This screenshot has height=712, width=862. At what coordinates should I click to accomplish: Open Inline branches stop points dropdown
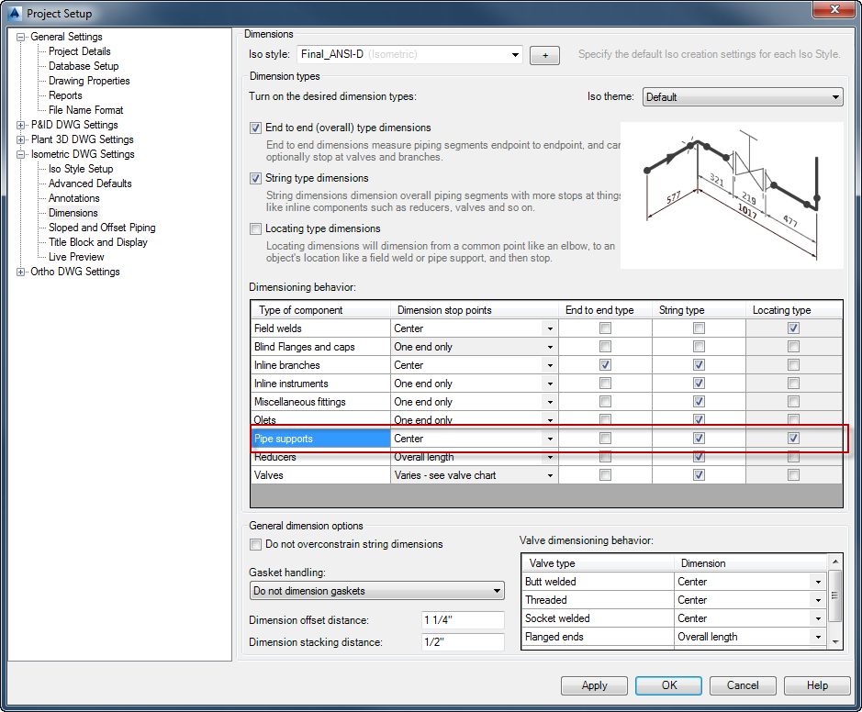click(x=550, y=365)
